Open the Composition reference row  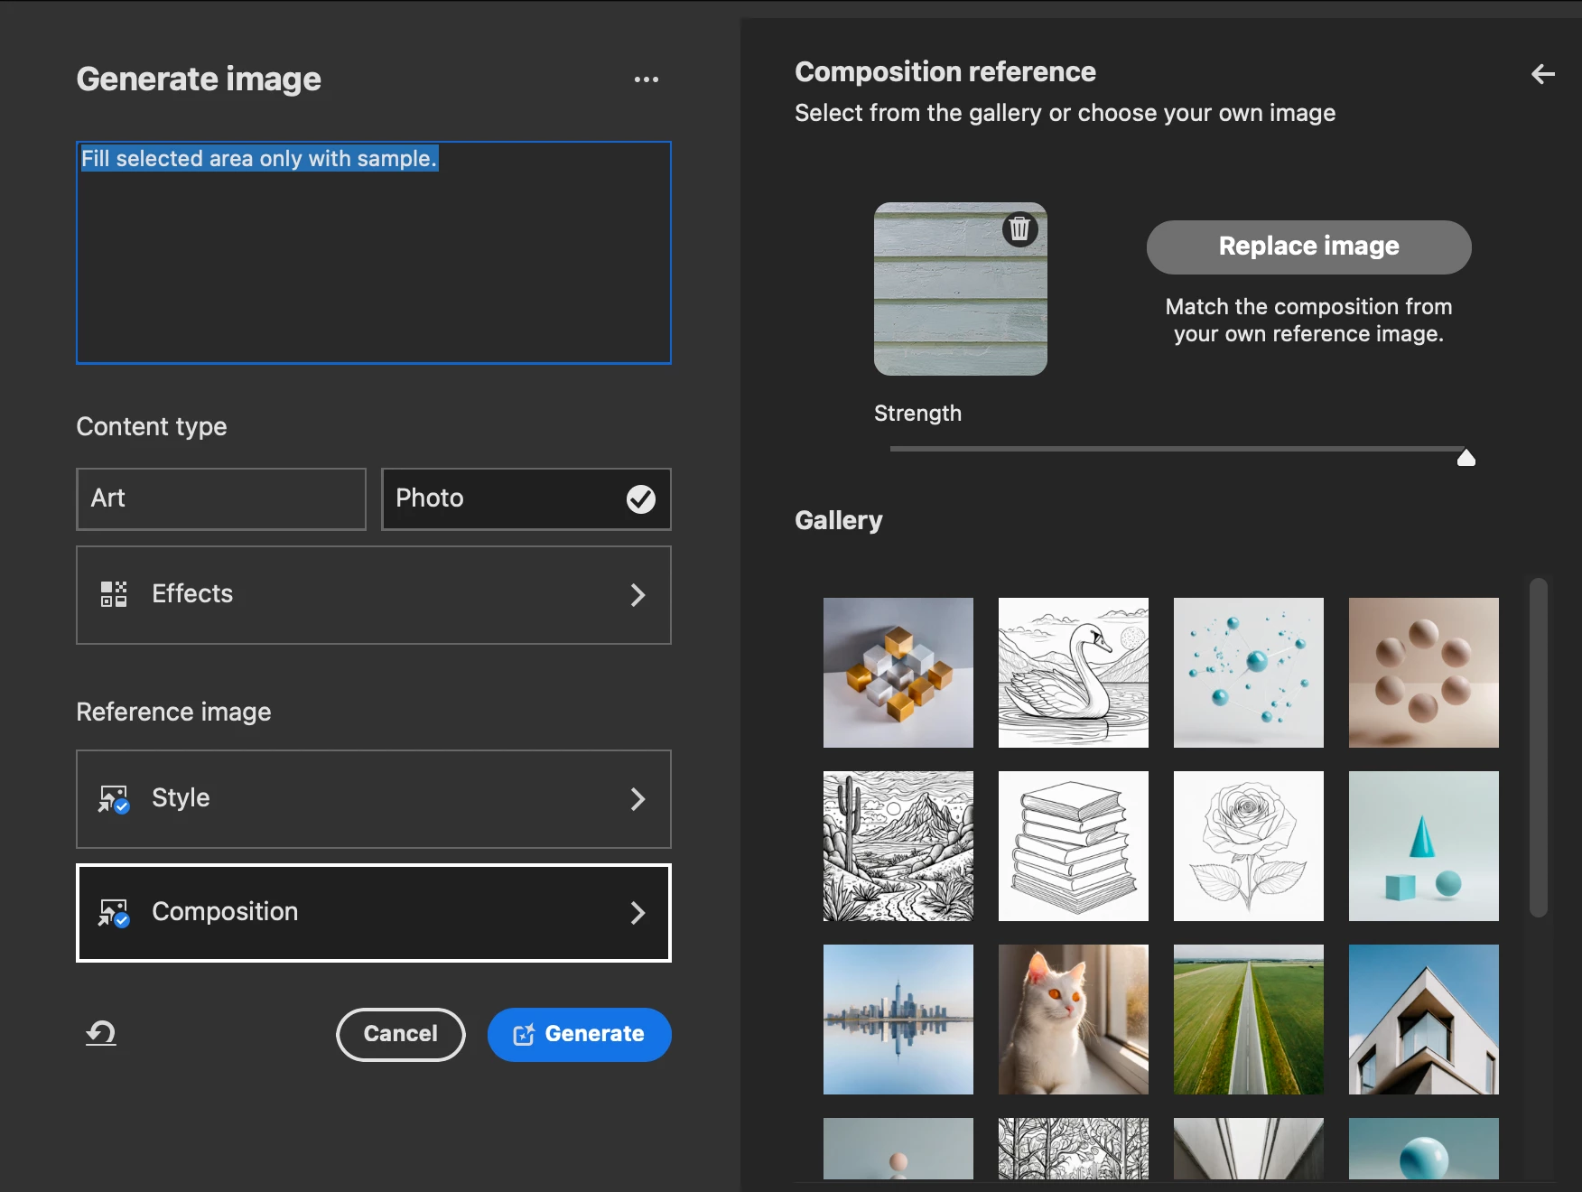point(374,913)
